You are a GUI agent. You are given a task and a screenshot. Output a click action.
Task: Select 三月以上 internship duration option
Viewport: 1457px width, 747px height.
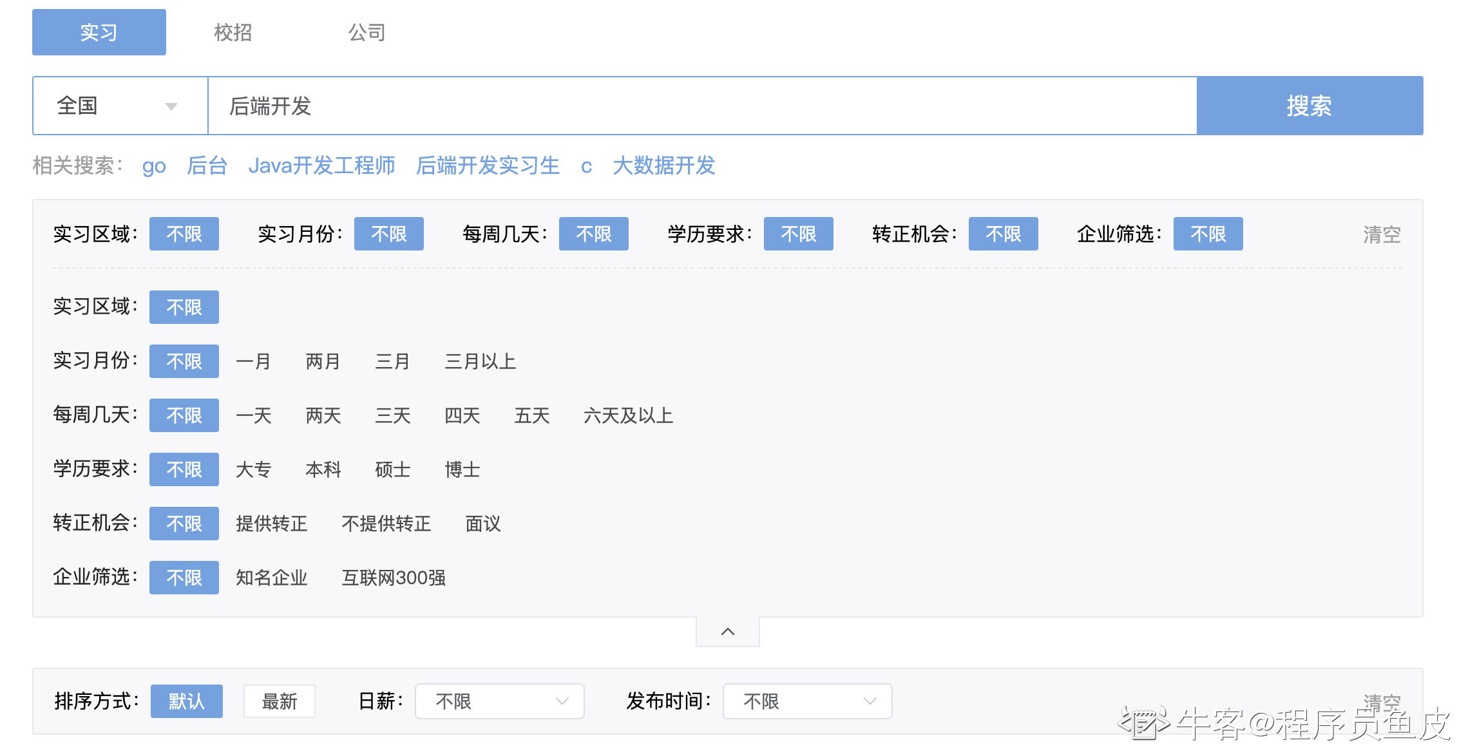(x=480, y=361)
